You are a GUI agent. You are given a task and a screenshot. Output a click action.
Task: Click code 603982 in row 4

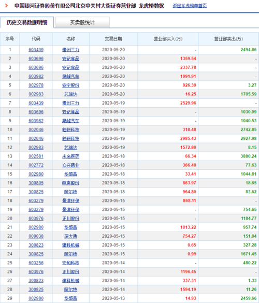(x=36, y=76)
